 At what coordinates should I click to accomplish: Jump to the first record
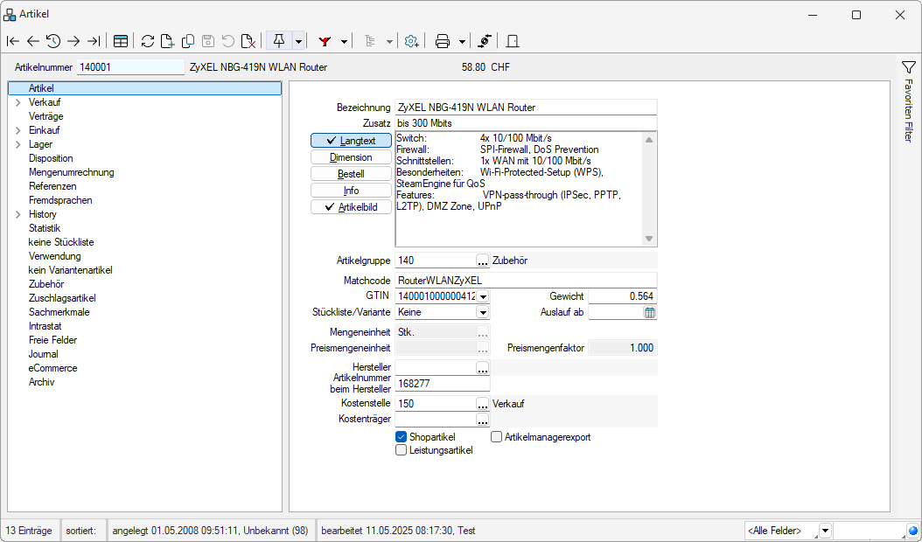pos(13,41)
